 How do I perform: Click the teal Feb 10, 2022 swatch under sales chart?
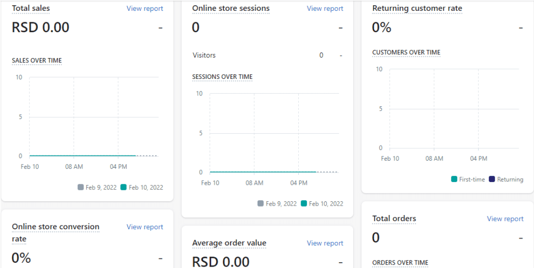click(123, 187)
